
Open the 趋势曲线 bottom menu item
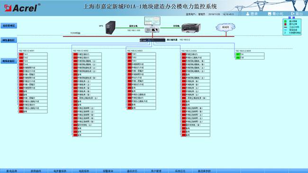[x=36, y=171]
